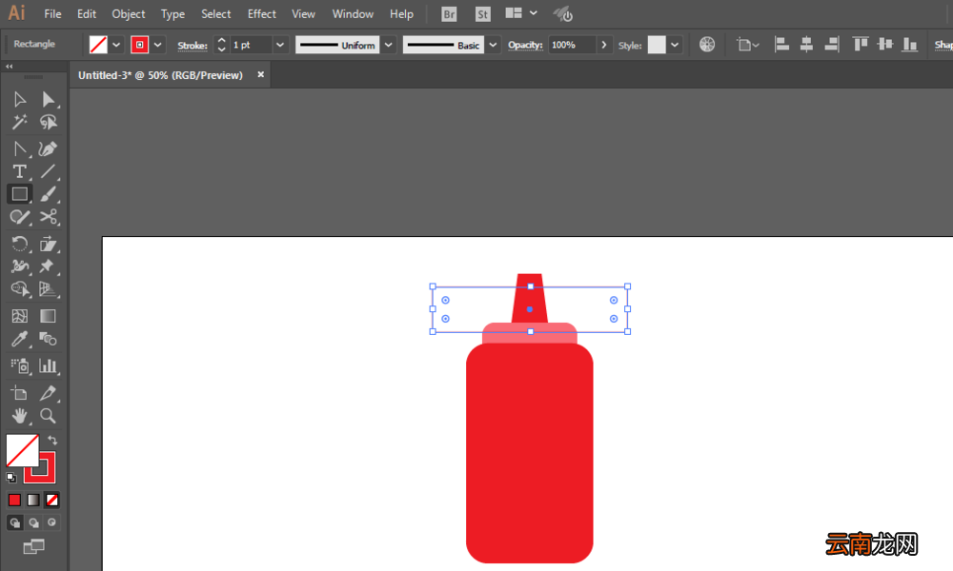Click the Fill swatch in toolbox
This screenshot has width=953, height=571.
click(x=22, y=449)
